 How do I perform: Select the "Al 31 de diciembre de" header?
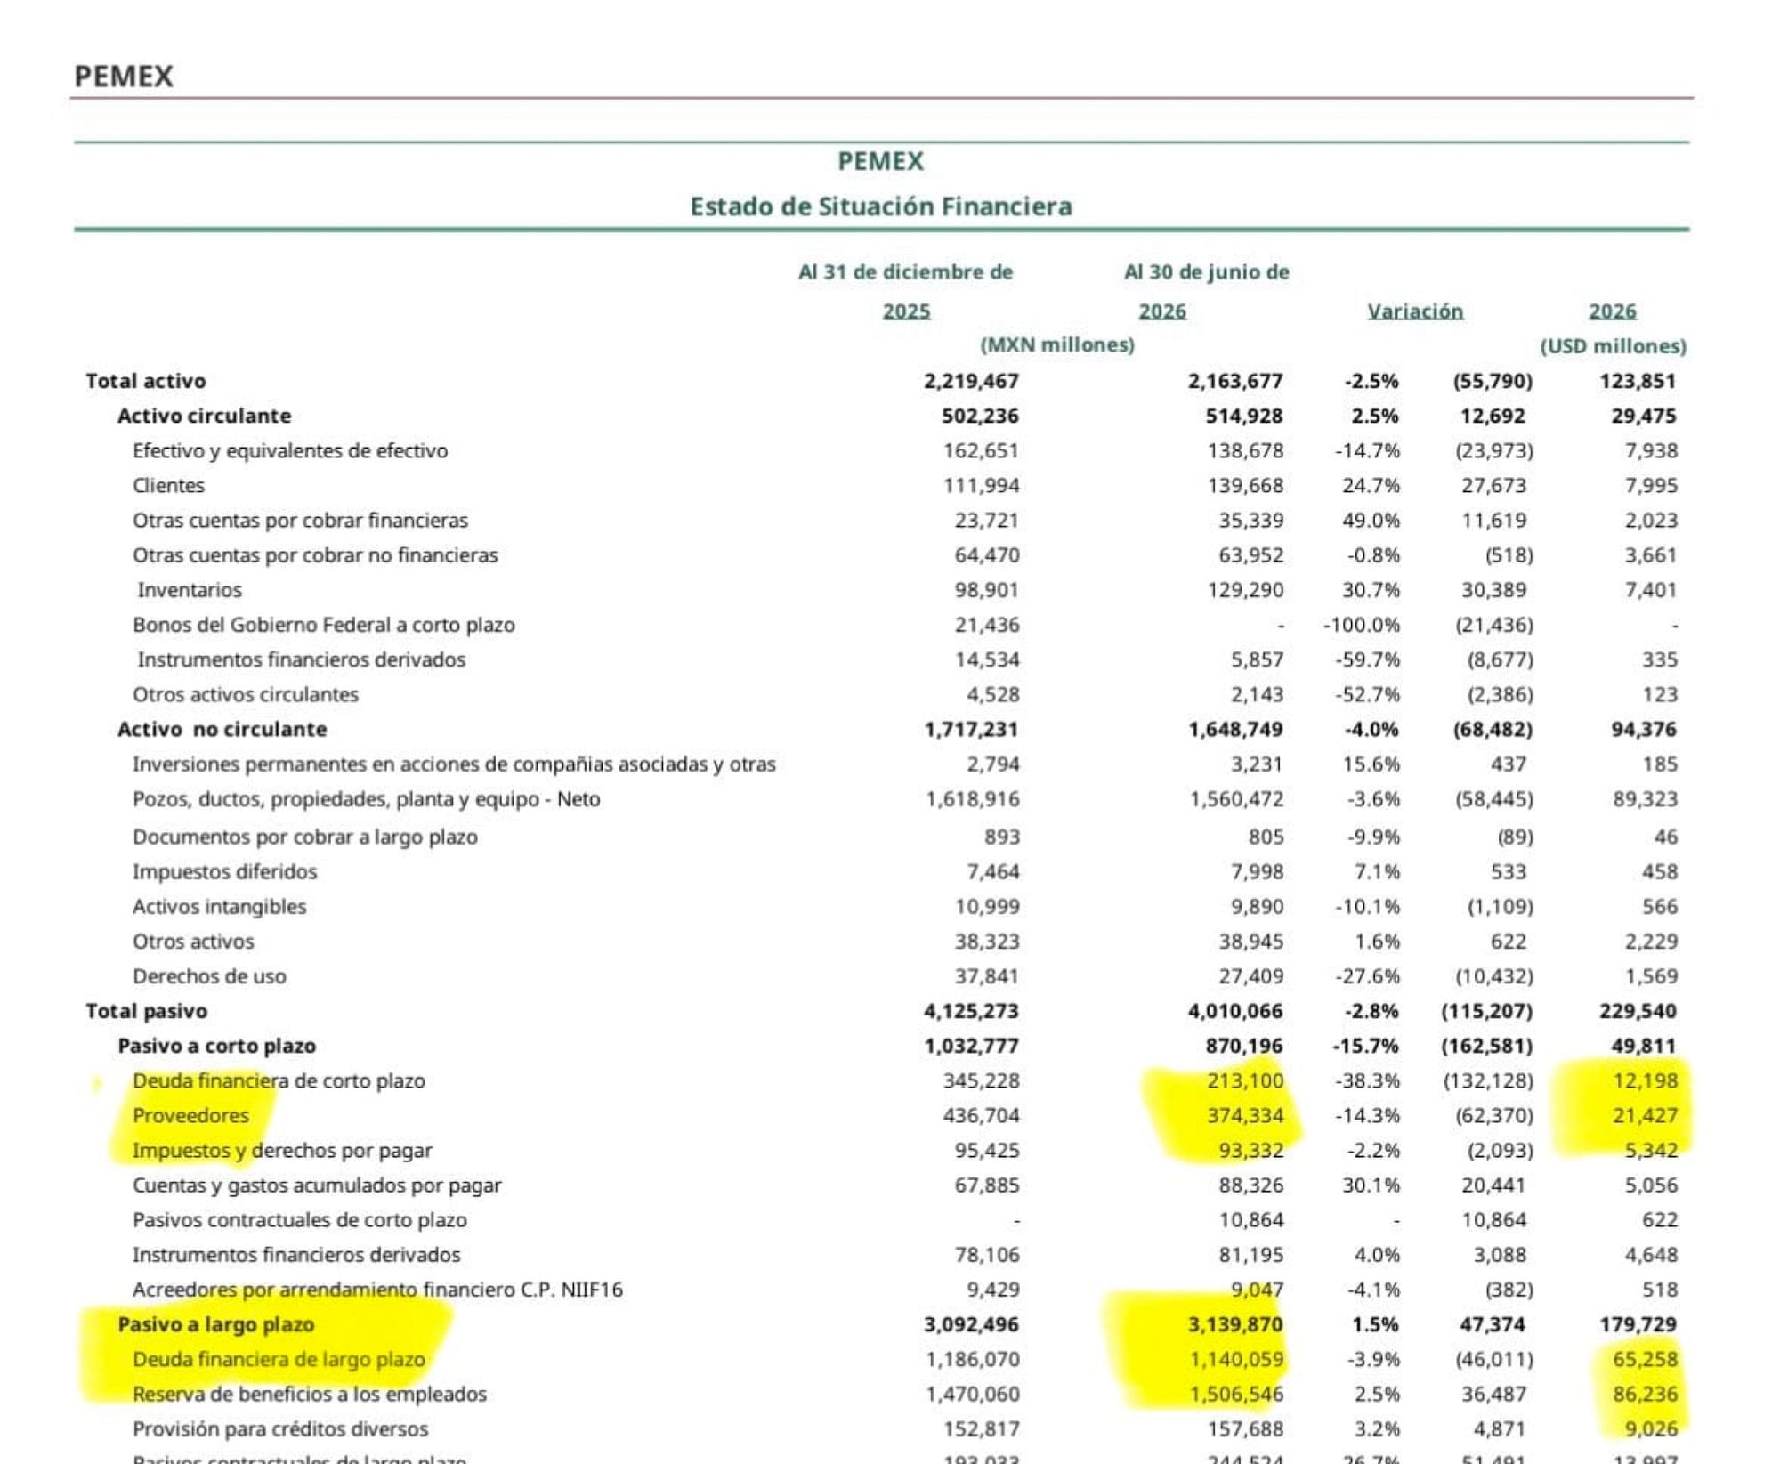(906, 272)
